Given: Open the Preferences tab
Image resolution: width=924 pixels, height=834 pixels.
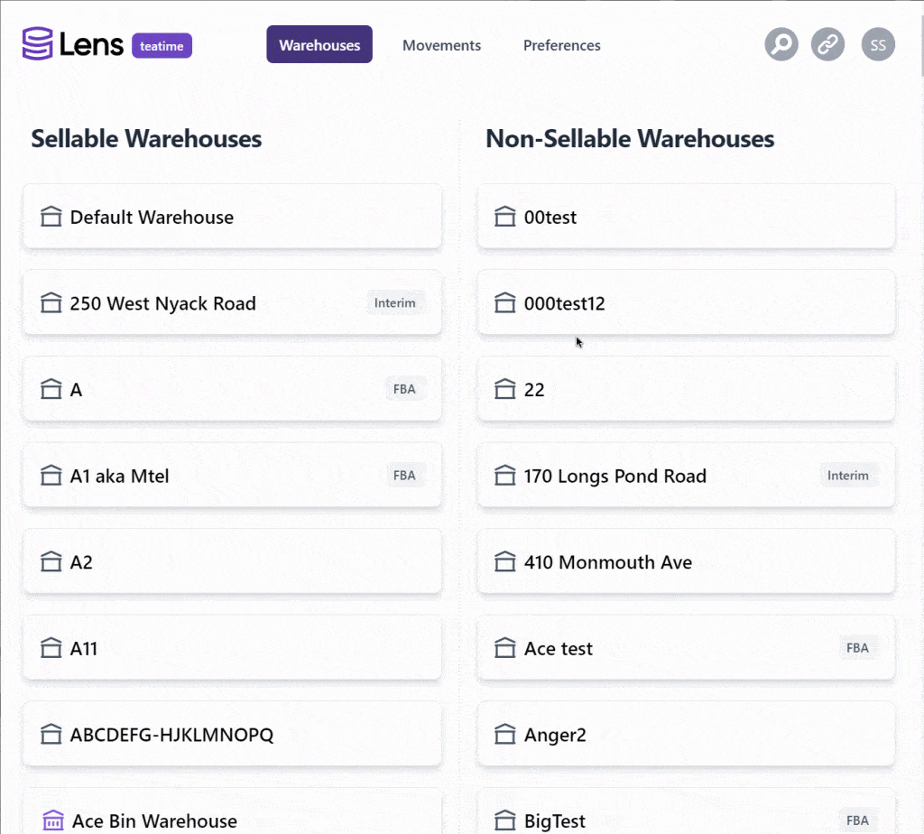Looking at the screenshot, I should pos(561,45).
